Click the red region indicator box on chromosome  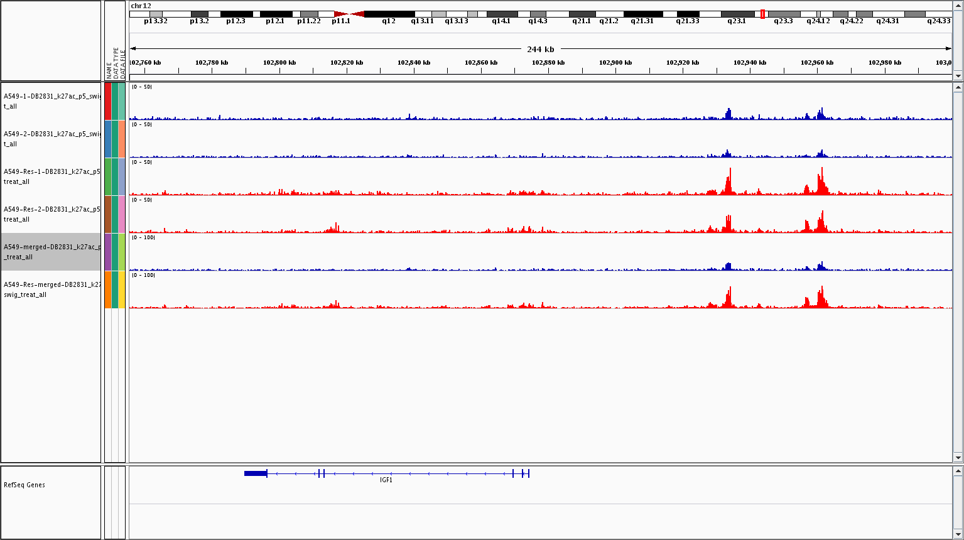pos(762,14)
